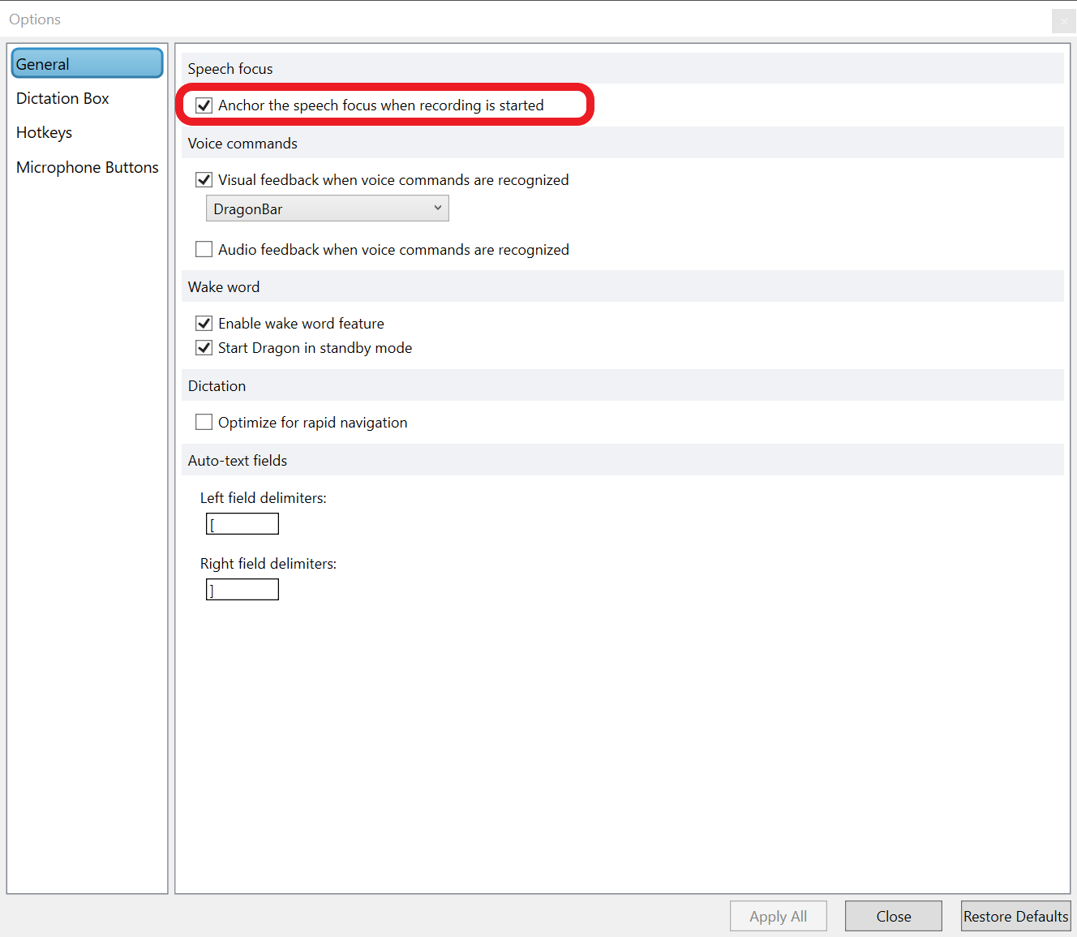Open the General options page
Screen dimensions: 1077x937
point(87,64)
